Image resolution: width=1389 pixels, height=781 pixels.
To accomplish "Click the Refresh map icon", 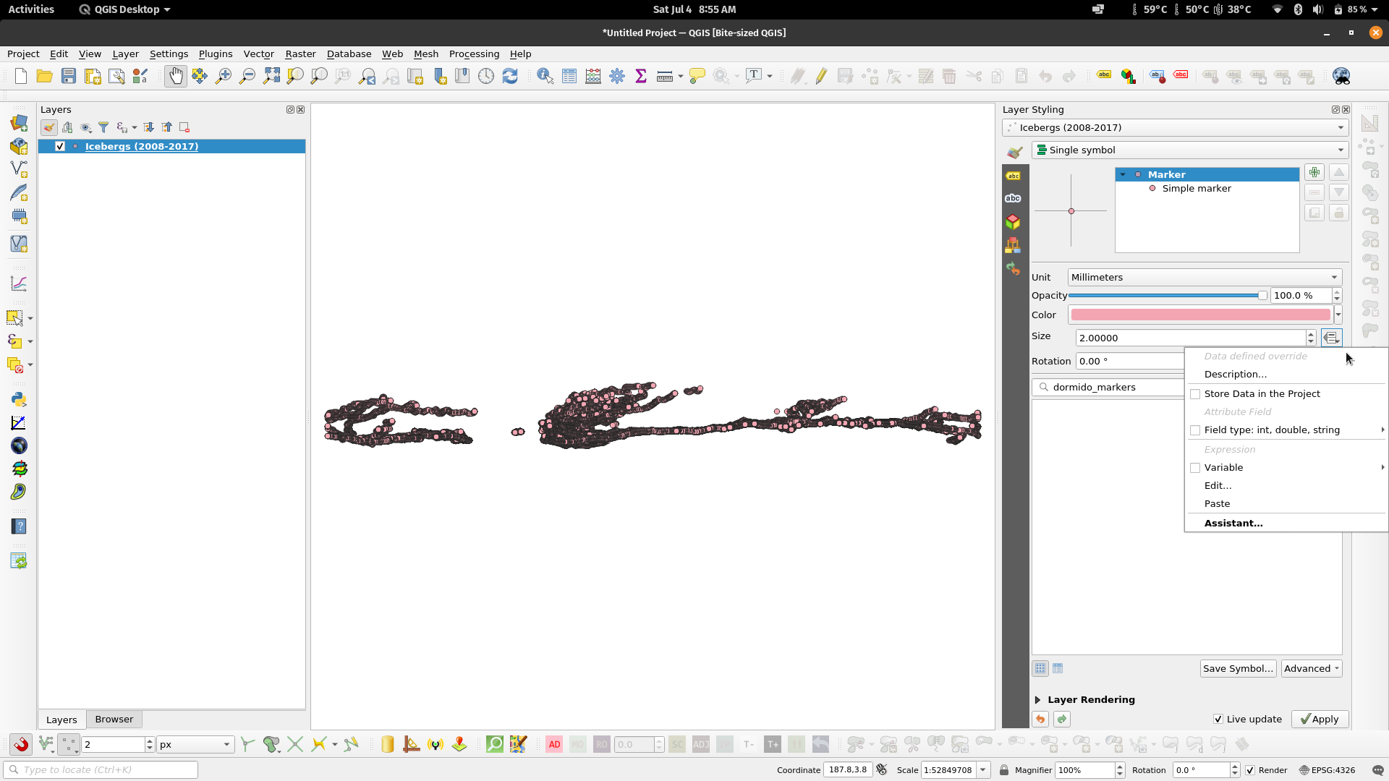I will click(x=510, y=76).
